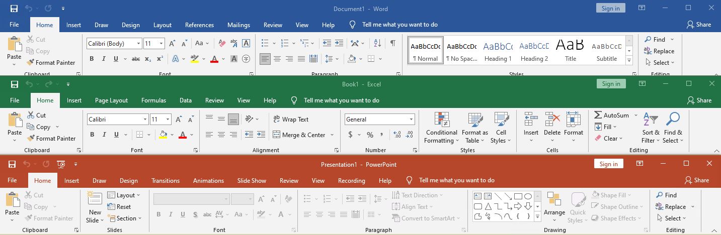Open PowerPoint Animations tab
The height and width of the screenshot is (235, 721).
tap(208, 180)
